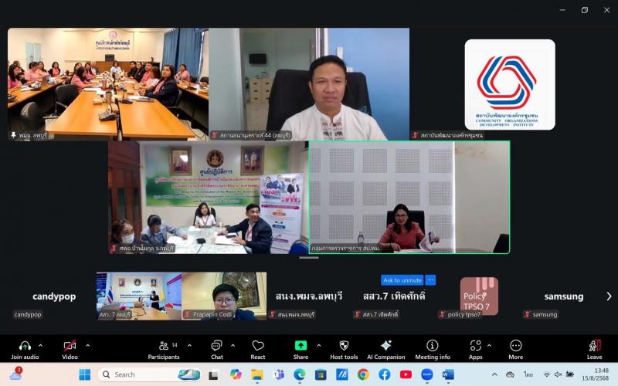Open the Apps menu
The image size is (618, 386).
click(475, 350)
